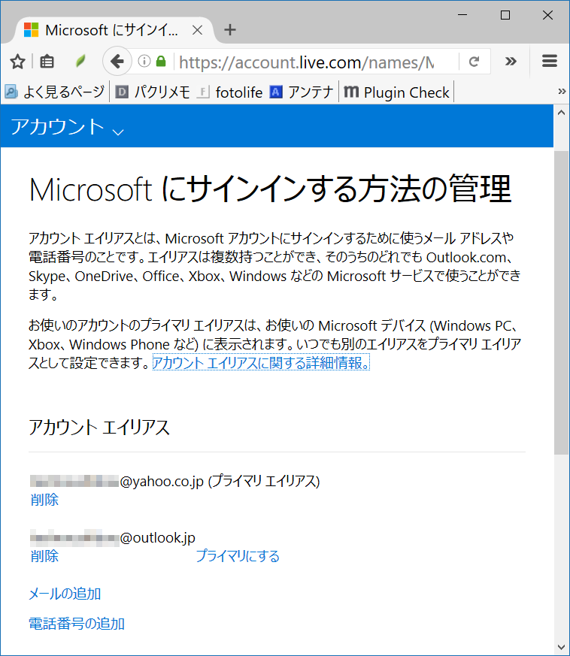Open パクリメモ bookmark

click(x=153, y=92)
